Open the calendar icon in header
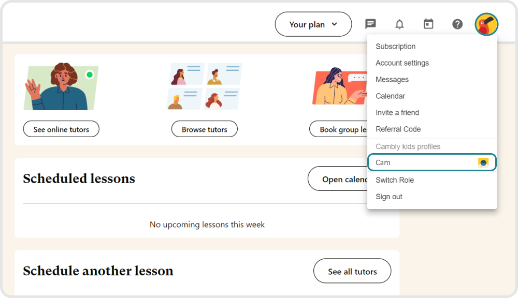This screenshot has width=518, height=298. (x=428, y=24)
